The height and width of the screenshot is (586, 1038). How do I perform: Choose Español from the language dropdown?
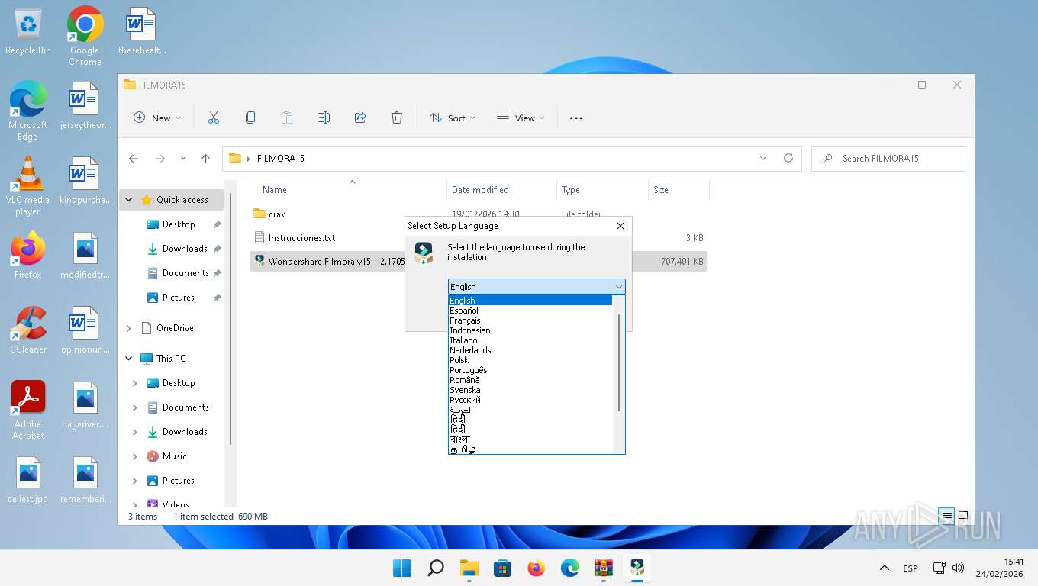click(530, 311)
